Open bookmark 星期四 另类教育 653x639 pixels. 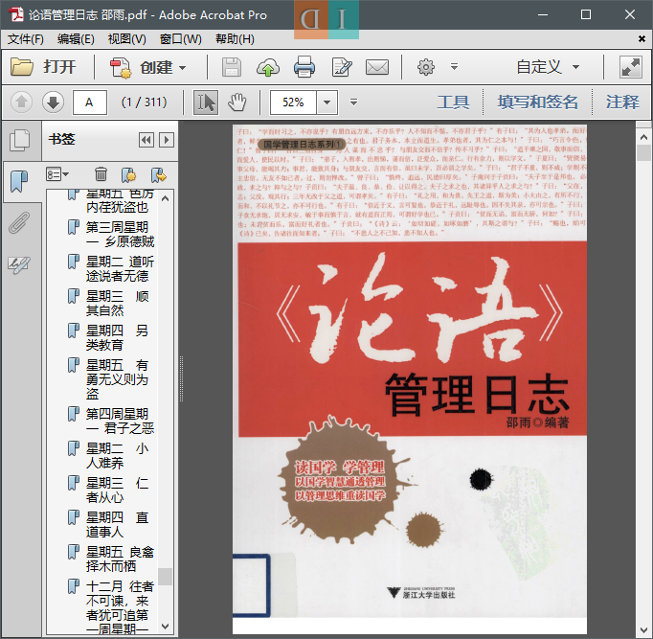118,338
